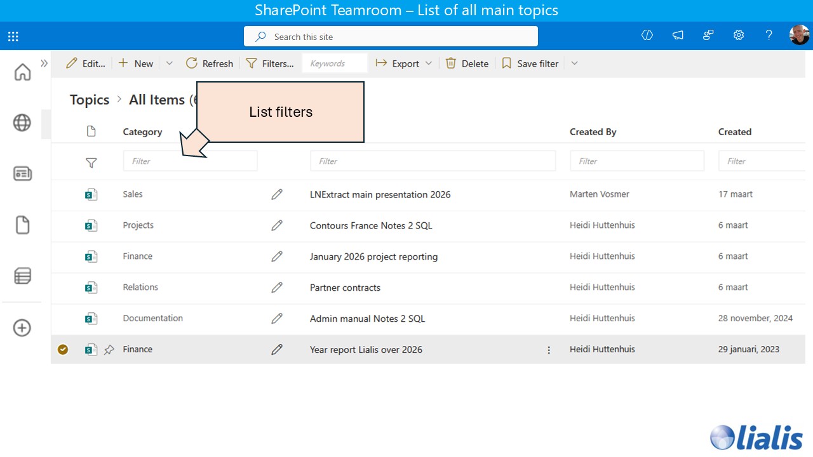813x457 pixels.
Task: Click the Refresh toolbar button
Action: pos(210,63)
